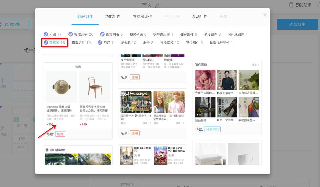This screenshot has height=187, width=320.
Task: Select the 横滑组件 category
Action: point(81,43)
